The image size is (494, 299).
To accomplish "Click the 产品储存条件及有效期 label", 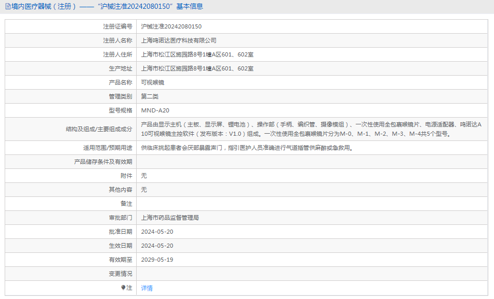I will point(103,162).
